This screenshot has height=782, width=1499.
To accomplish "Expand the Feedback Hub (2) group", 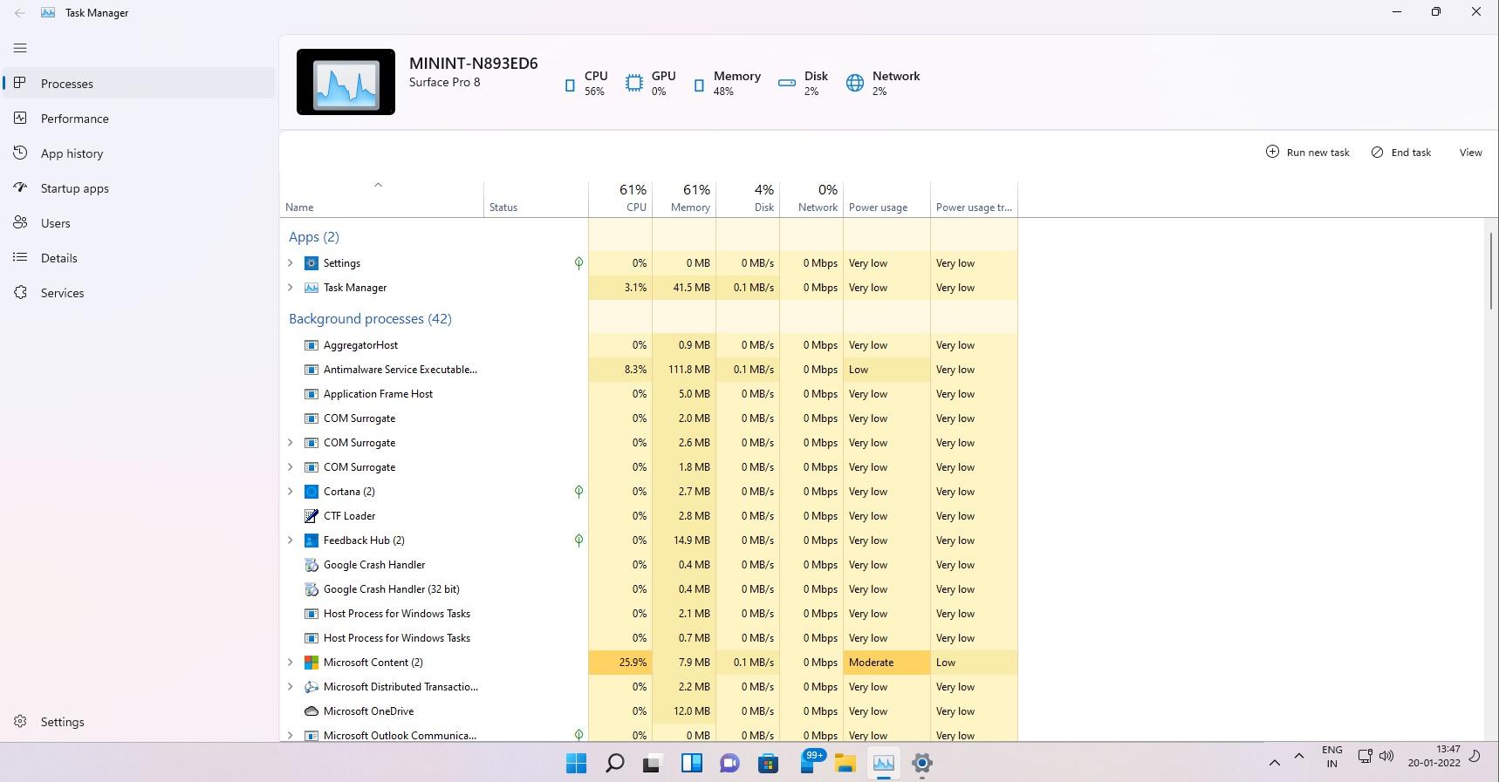I will [x=291, y=541].
